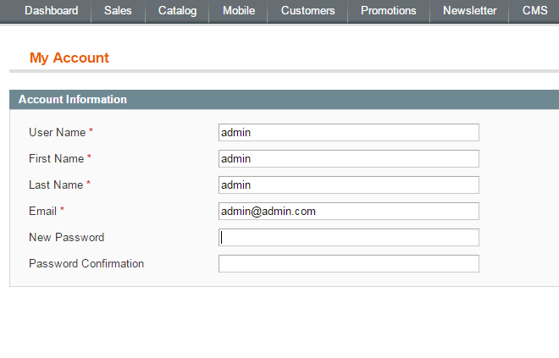The height and width of the screenshot is (358, 559).
Task: Click the Account Information section header
Action: tap(284, 99)
